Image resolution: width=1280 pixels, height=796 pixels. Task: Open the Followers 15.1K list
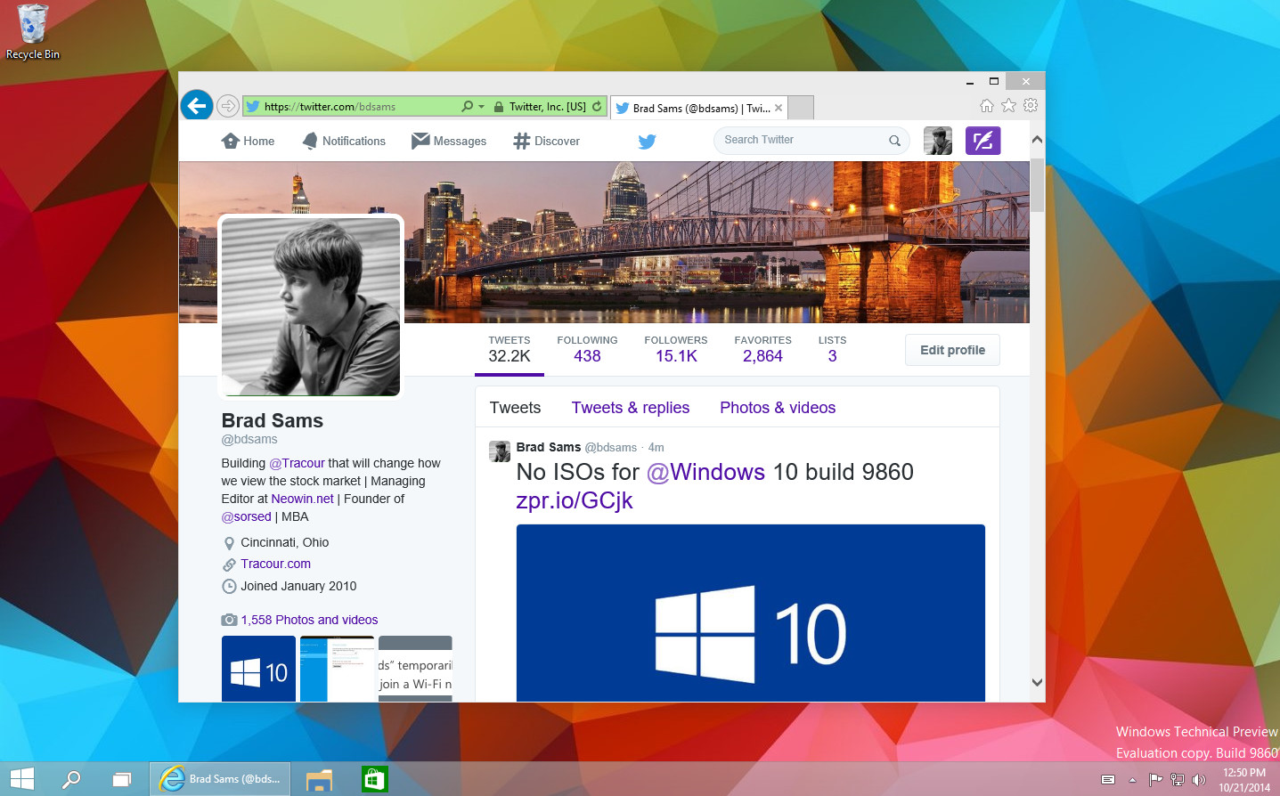tap(676, 349)
